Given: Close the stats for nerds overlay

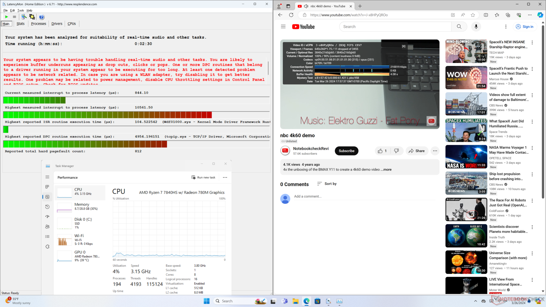Looking at the screenshot, I should pos(404,46).
